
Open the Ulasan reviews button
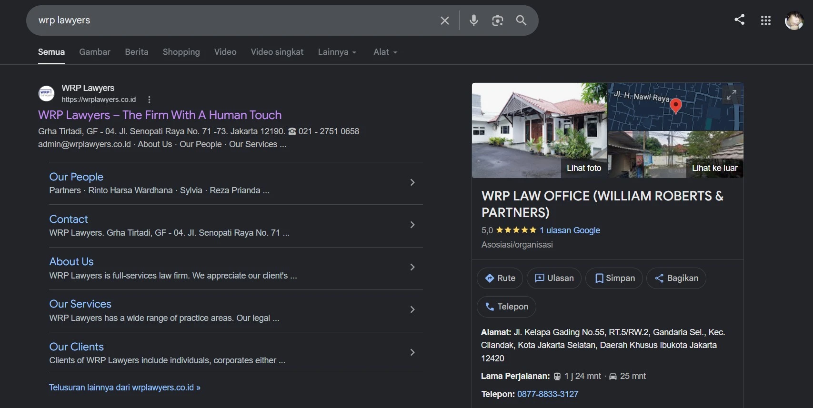click(554, 278)
